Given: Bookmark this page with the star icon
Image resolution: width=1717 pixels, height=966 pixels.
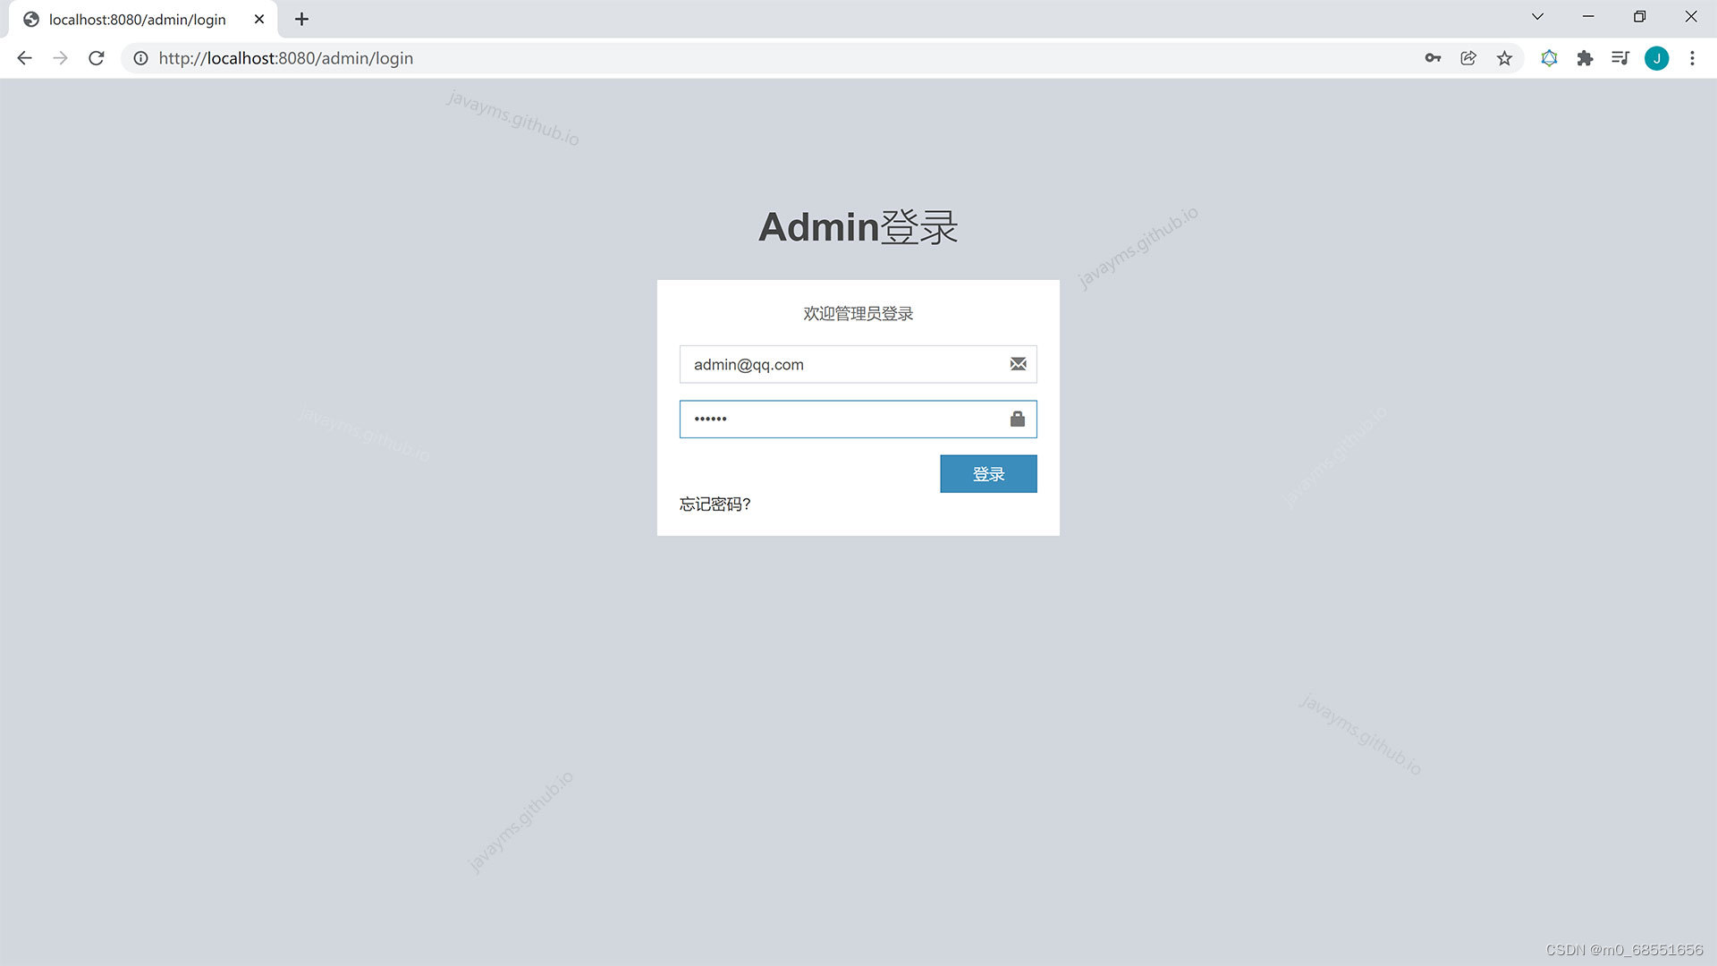Looking at the screenshot, I should coord(1504,58).
